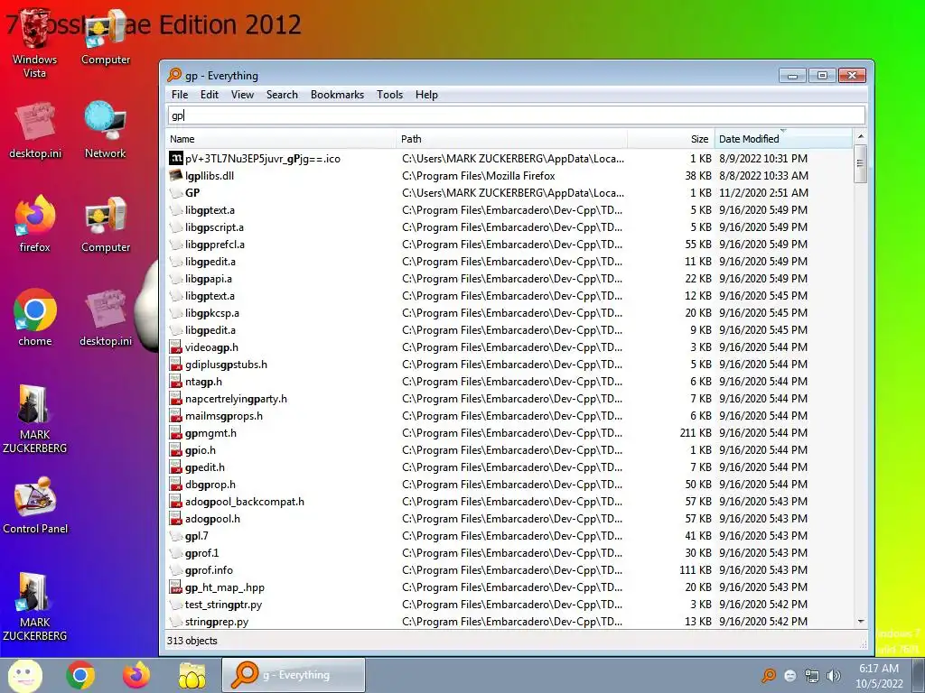Viewport: 925px width, 693px height.
Task: Open the Help menu
Action: click(426, 94)
